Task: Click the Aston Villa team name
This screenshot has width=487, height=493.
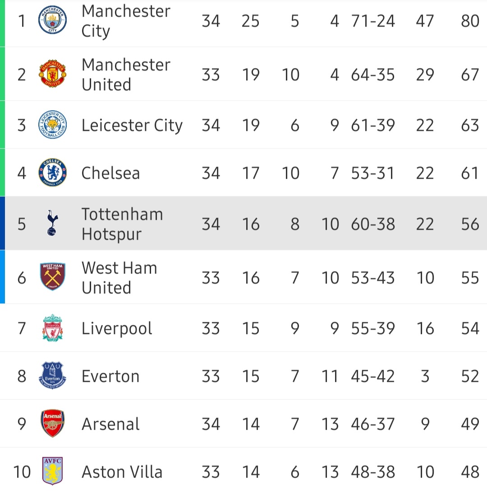Action: (122, 472)
